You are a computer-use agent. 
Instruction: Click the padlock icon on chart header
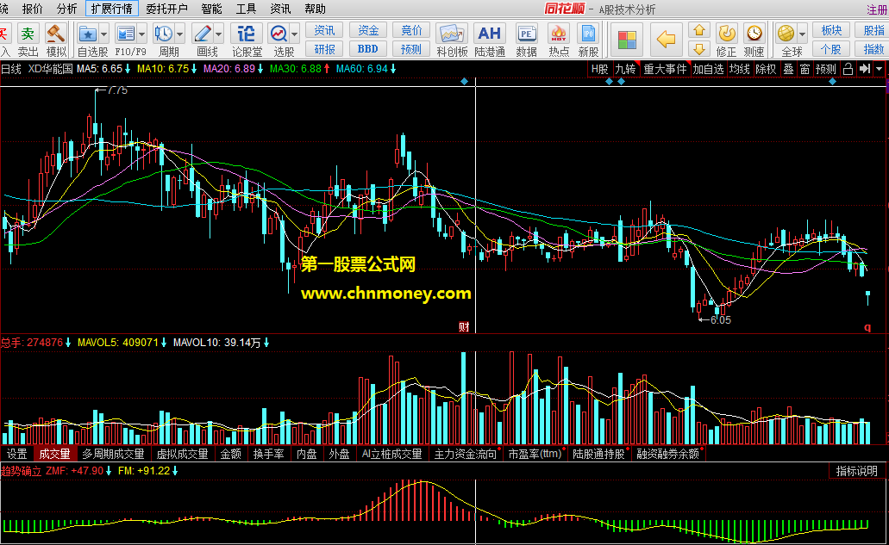(848, 69)
